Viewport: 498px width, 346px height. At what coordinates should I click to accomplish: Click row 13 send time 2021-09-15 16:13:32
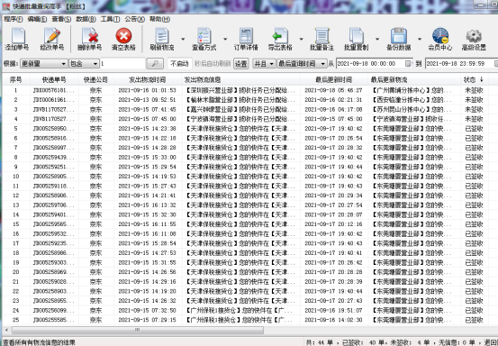click(x=148, y=205)
